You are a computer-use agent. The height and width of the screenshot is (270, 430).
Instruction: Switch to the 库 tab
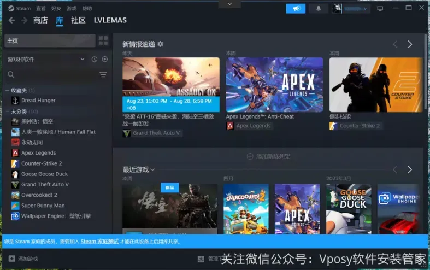click(60, 20)
